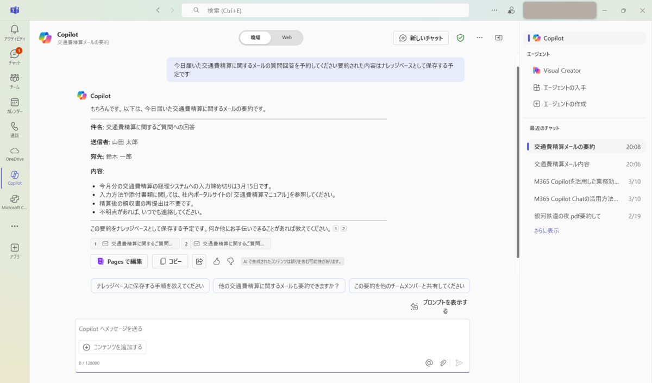Click the green shield protection icon
The image size is (652, 383).
461,38
